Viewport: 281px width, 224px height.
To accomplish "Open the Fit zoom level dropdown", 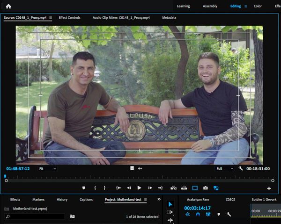I will pyautogui.click(x=47, y=168).
